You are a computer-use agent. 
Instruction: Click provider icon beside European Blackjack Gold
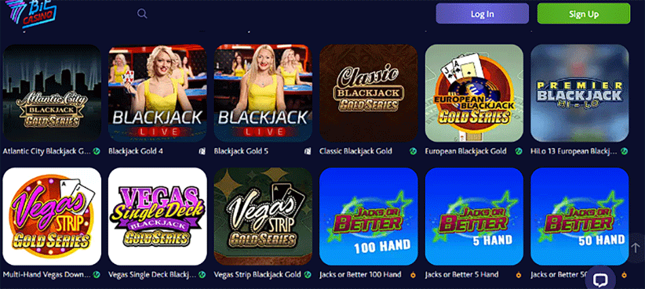pyautogui.click(x=519, y=151)
